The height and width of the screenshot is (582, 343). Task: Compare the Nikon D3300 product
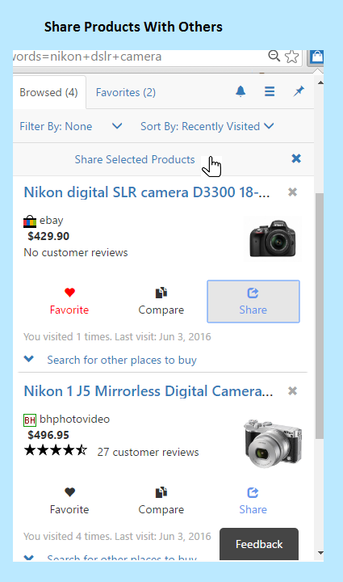[161, 302]
